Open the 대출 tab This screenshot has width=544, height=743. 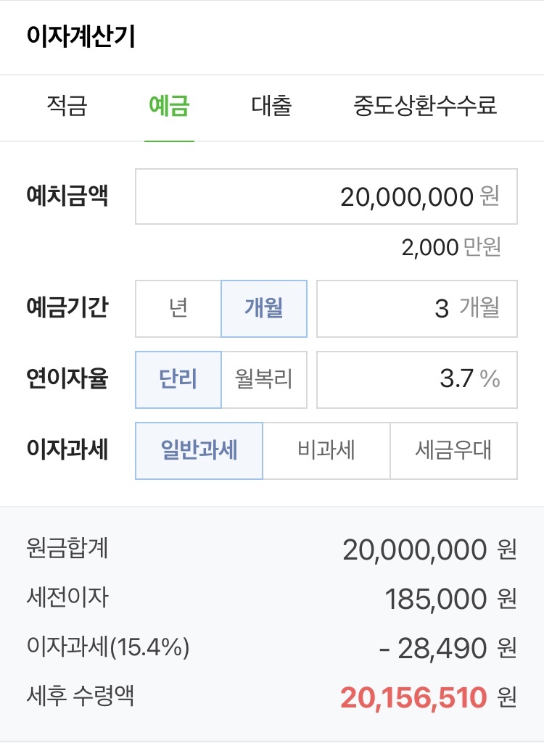click(x=271, y=106)
